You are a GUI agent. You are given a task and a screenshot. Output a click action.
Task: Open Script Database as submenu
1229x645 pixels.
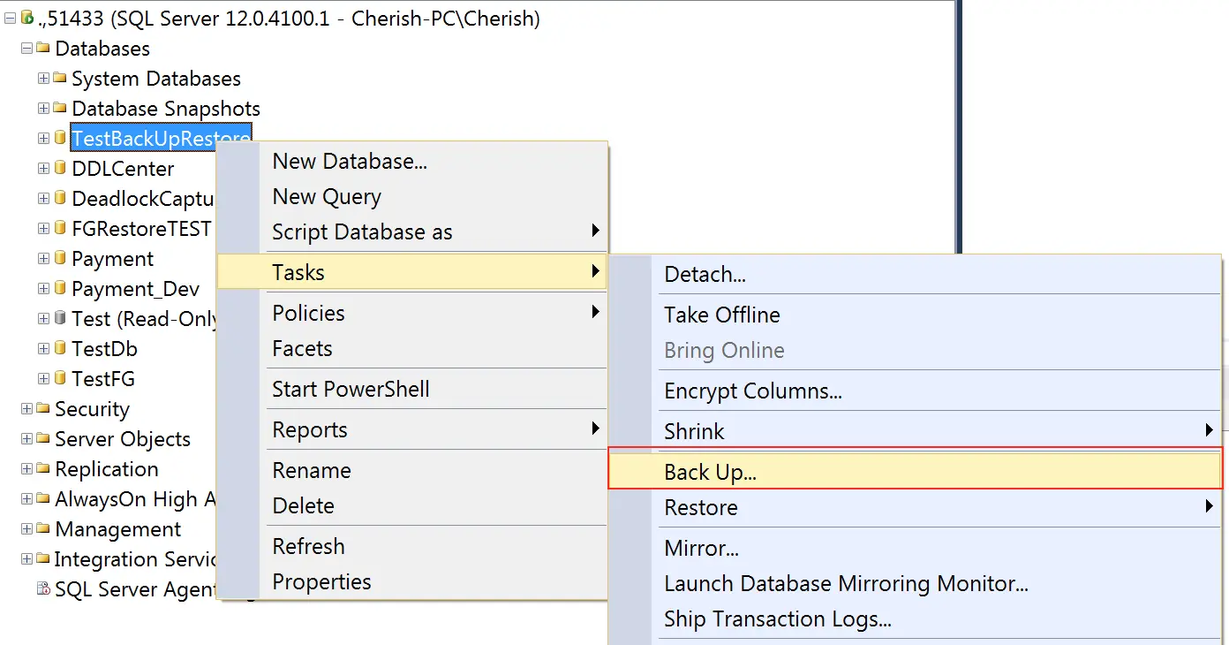[362, 231]
